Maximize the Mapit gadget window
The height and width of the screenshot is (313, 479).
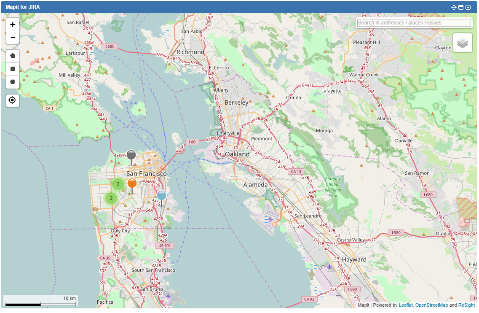click(461, 7)
